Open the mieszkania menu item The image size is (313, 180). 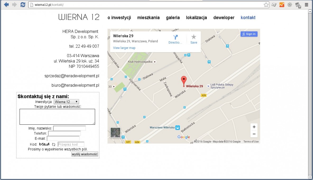148,18
